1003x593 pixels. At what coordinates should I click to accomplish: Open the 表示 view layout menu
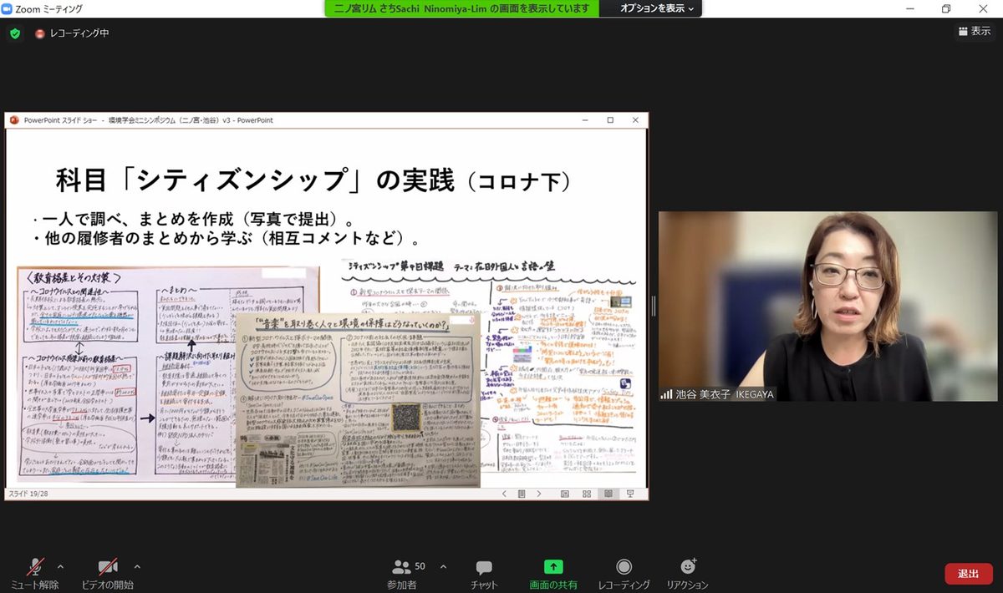974,31
